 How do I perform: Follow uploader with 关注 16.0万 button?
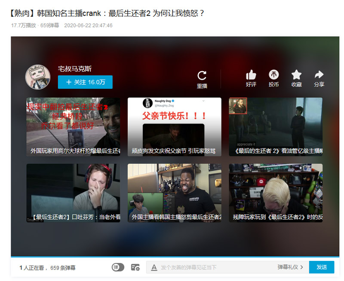tap(85, 82)
